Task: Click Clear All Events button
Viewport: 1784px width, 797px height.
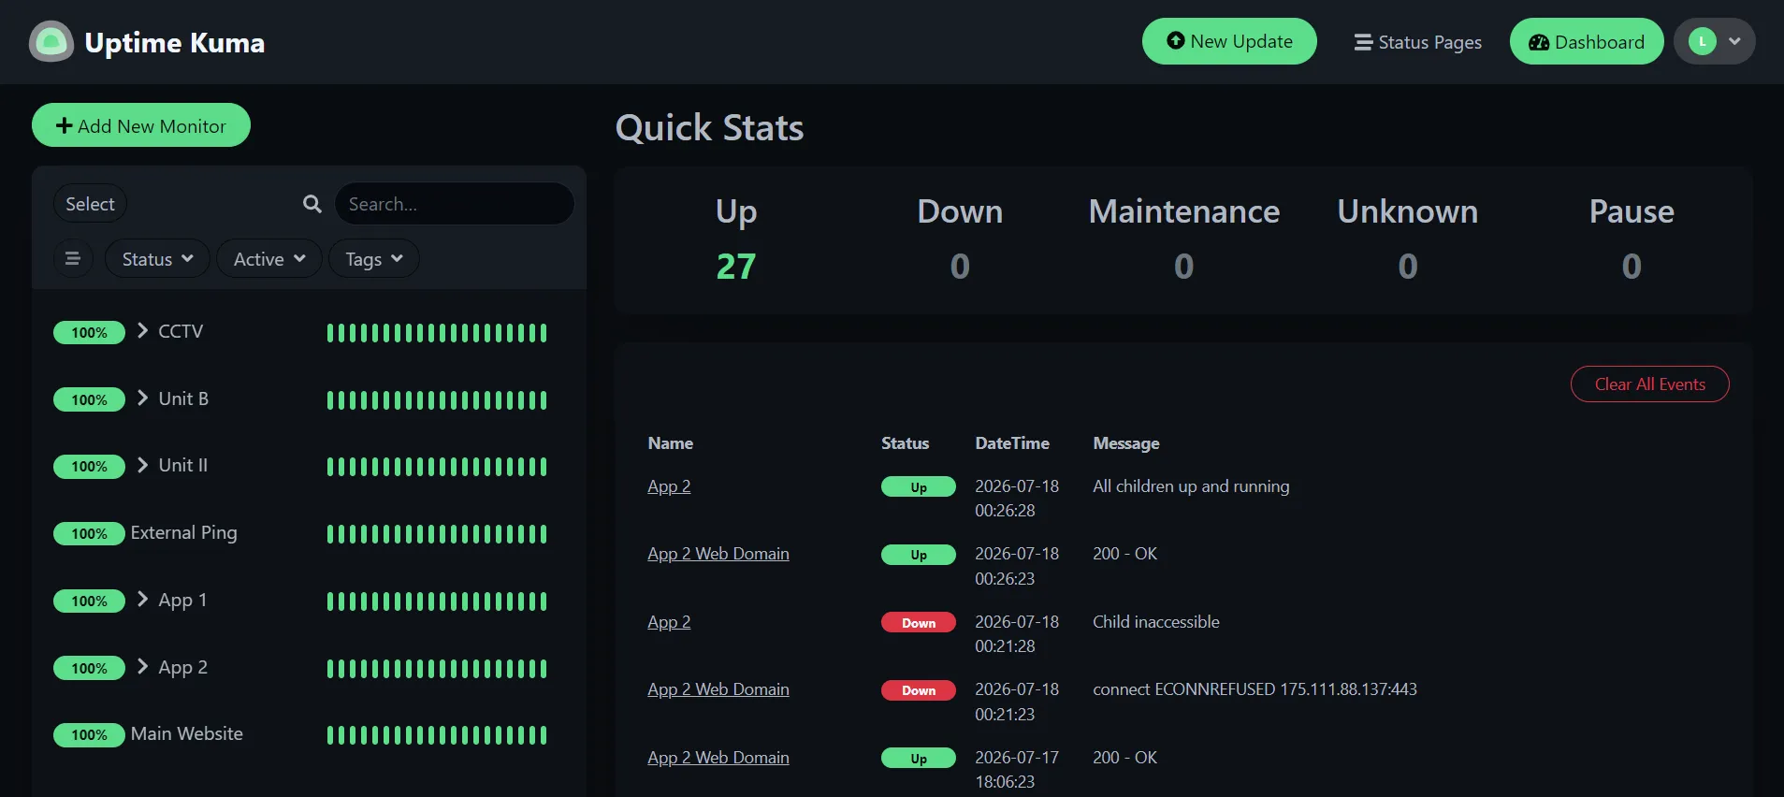Action: pyautogui.click(x=1649, y=384)
